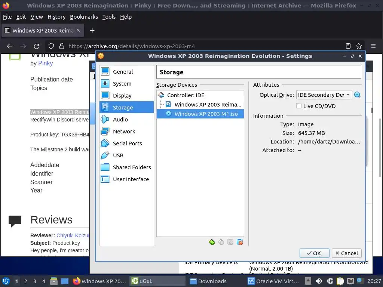383x287 pixels.
Task: Click the network tray icon
Action: tap(350, 281)
